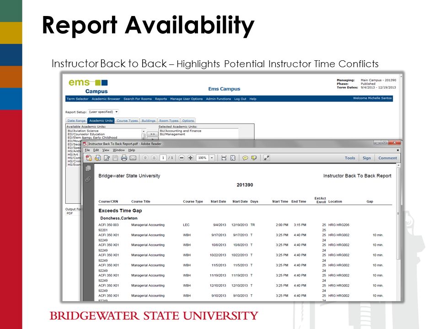Select the highlight text tool

click(x=254, y=158)
